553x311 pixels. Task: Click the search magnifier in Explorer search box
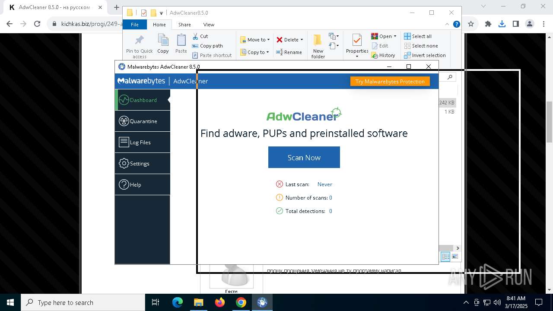point(450,77)
